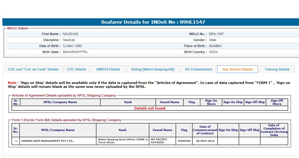299x158 pixels.
Task: Click the Watch Keeping Deck Officer rank cell
Action: point(123,141)
